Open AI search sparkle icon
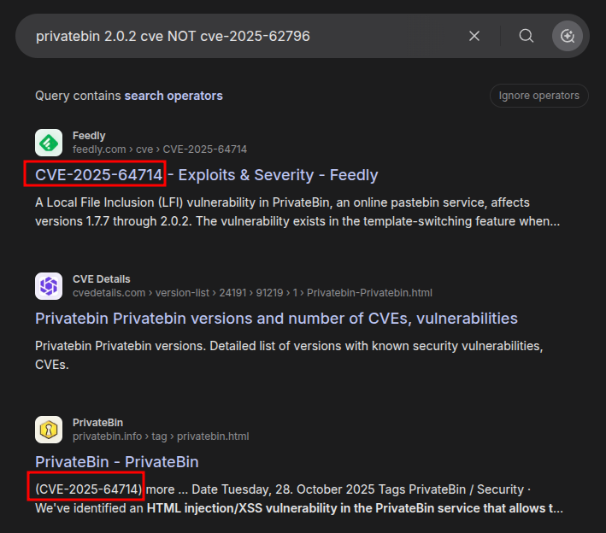 (568, 36)
